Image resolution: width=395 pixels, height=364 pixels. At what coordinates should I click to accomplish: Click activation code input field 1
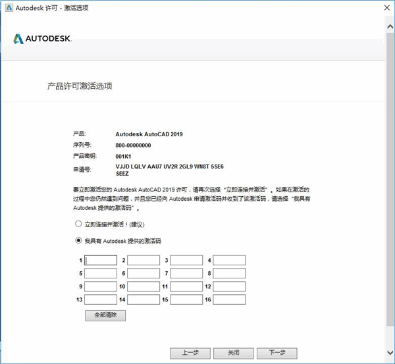pos(101,261)
